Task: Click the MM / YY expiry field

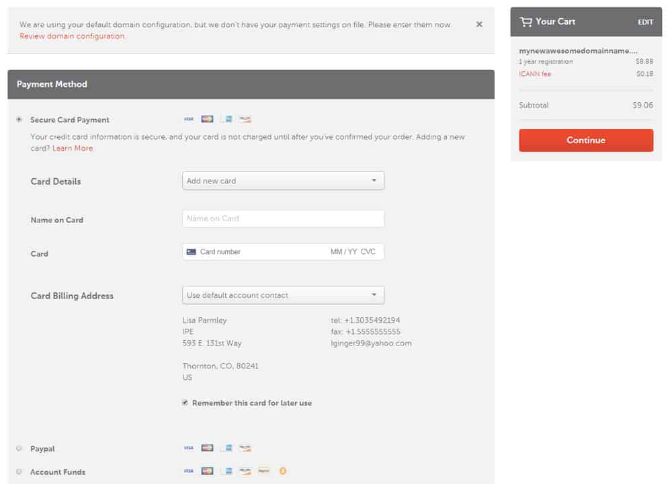Action: pyautogui.click(x=343, y=251)
